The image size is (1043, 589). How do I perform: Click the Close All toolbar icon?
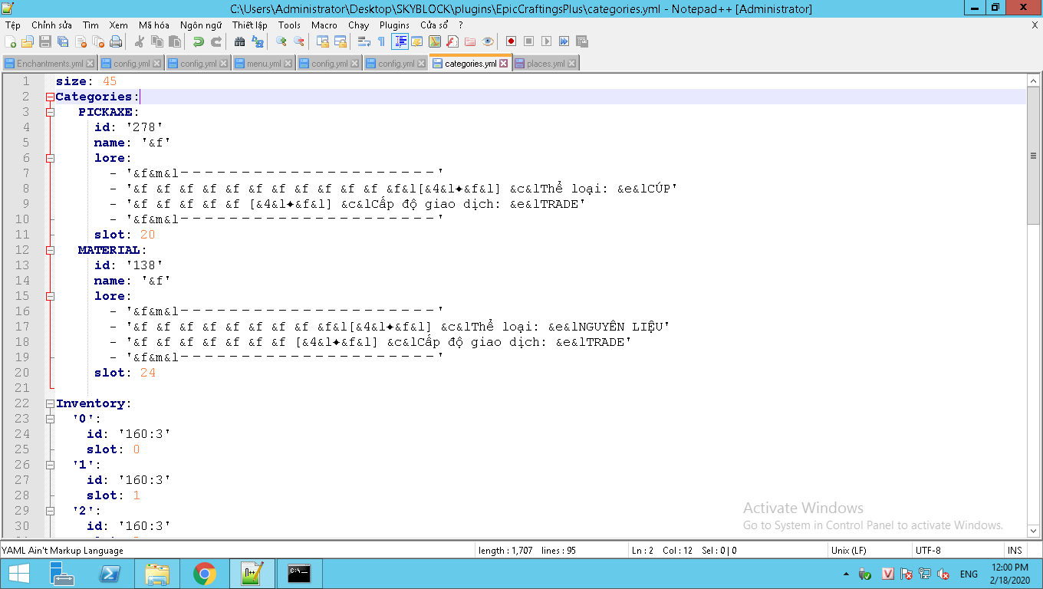click(x=98, y=41)
